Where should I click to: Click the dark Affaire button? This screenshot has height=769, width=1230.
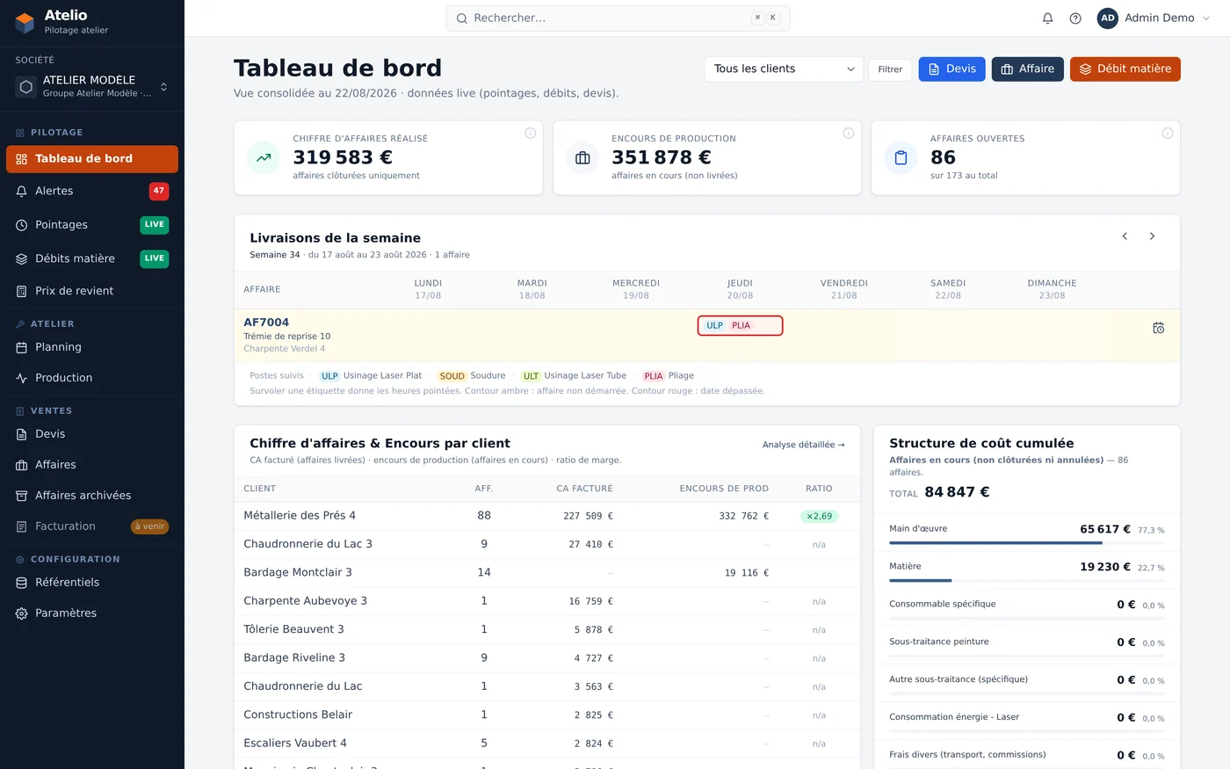coord(1028,69)
